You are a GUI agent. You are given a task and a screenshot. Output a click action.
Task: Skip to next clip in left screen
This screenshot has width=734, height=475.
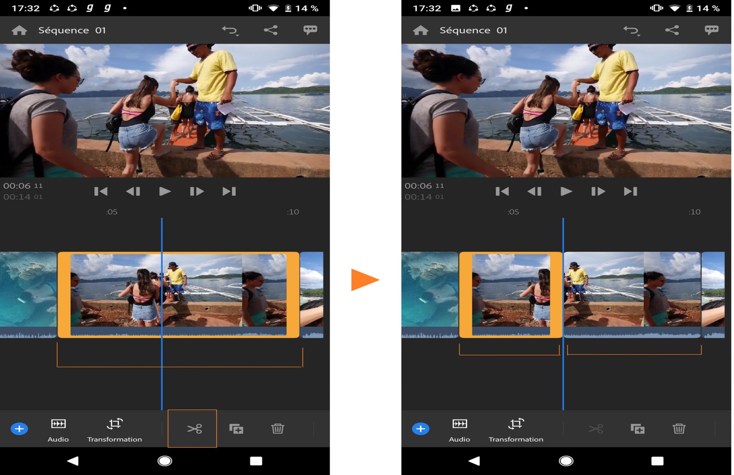coord(229,191)
